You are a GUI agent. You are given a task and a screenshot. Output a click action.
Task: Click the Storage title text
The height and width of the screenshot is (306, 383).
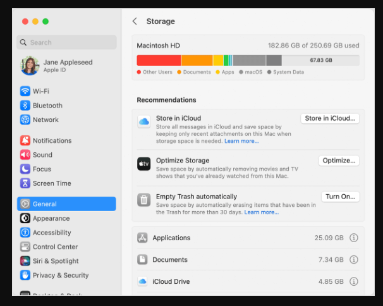(x=161, y=21)
